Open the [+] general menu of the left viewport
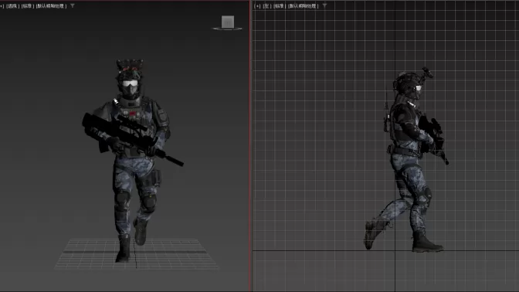The width and height of the screenshot is (519, 292). 257,6
